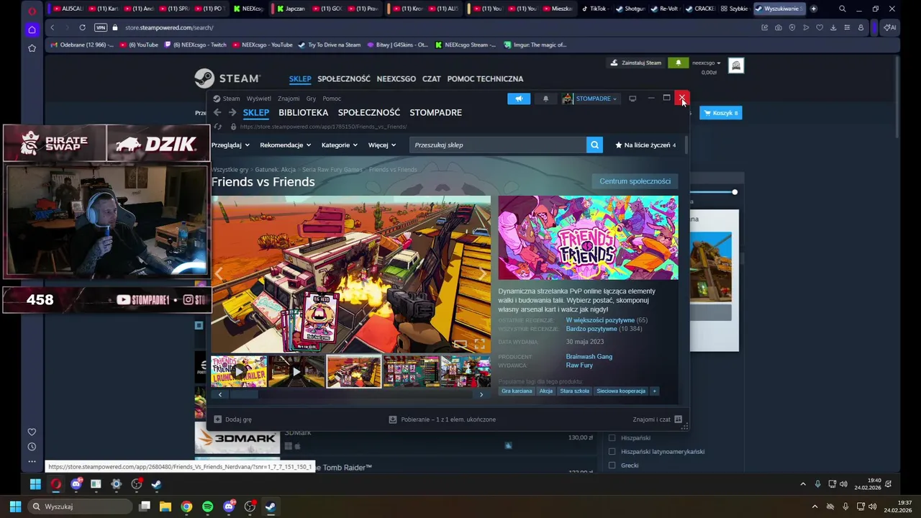Image resolution: width=921 pixels, height=518 pixels.
Task: Expand the Rekomendacje dropdown
Action: click(286, 145)
